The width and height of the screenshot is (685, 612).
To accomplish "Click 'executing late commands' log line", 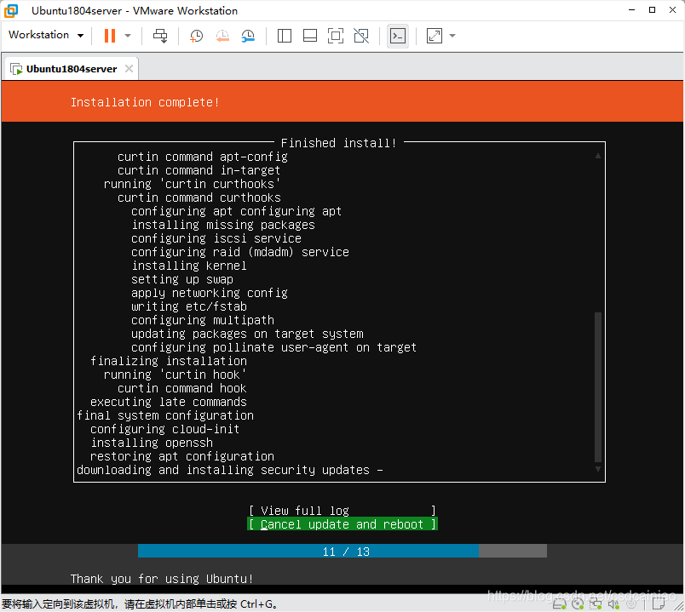I will pyautogui.click(x=169, y=402).
